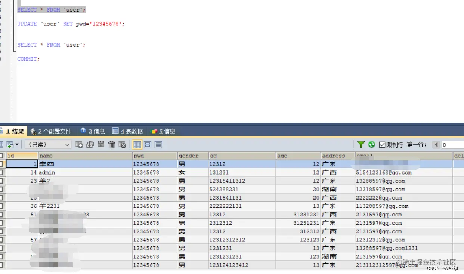Switch to text view icon
Screen dimensions: 464x274
click(158, 144)
